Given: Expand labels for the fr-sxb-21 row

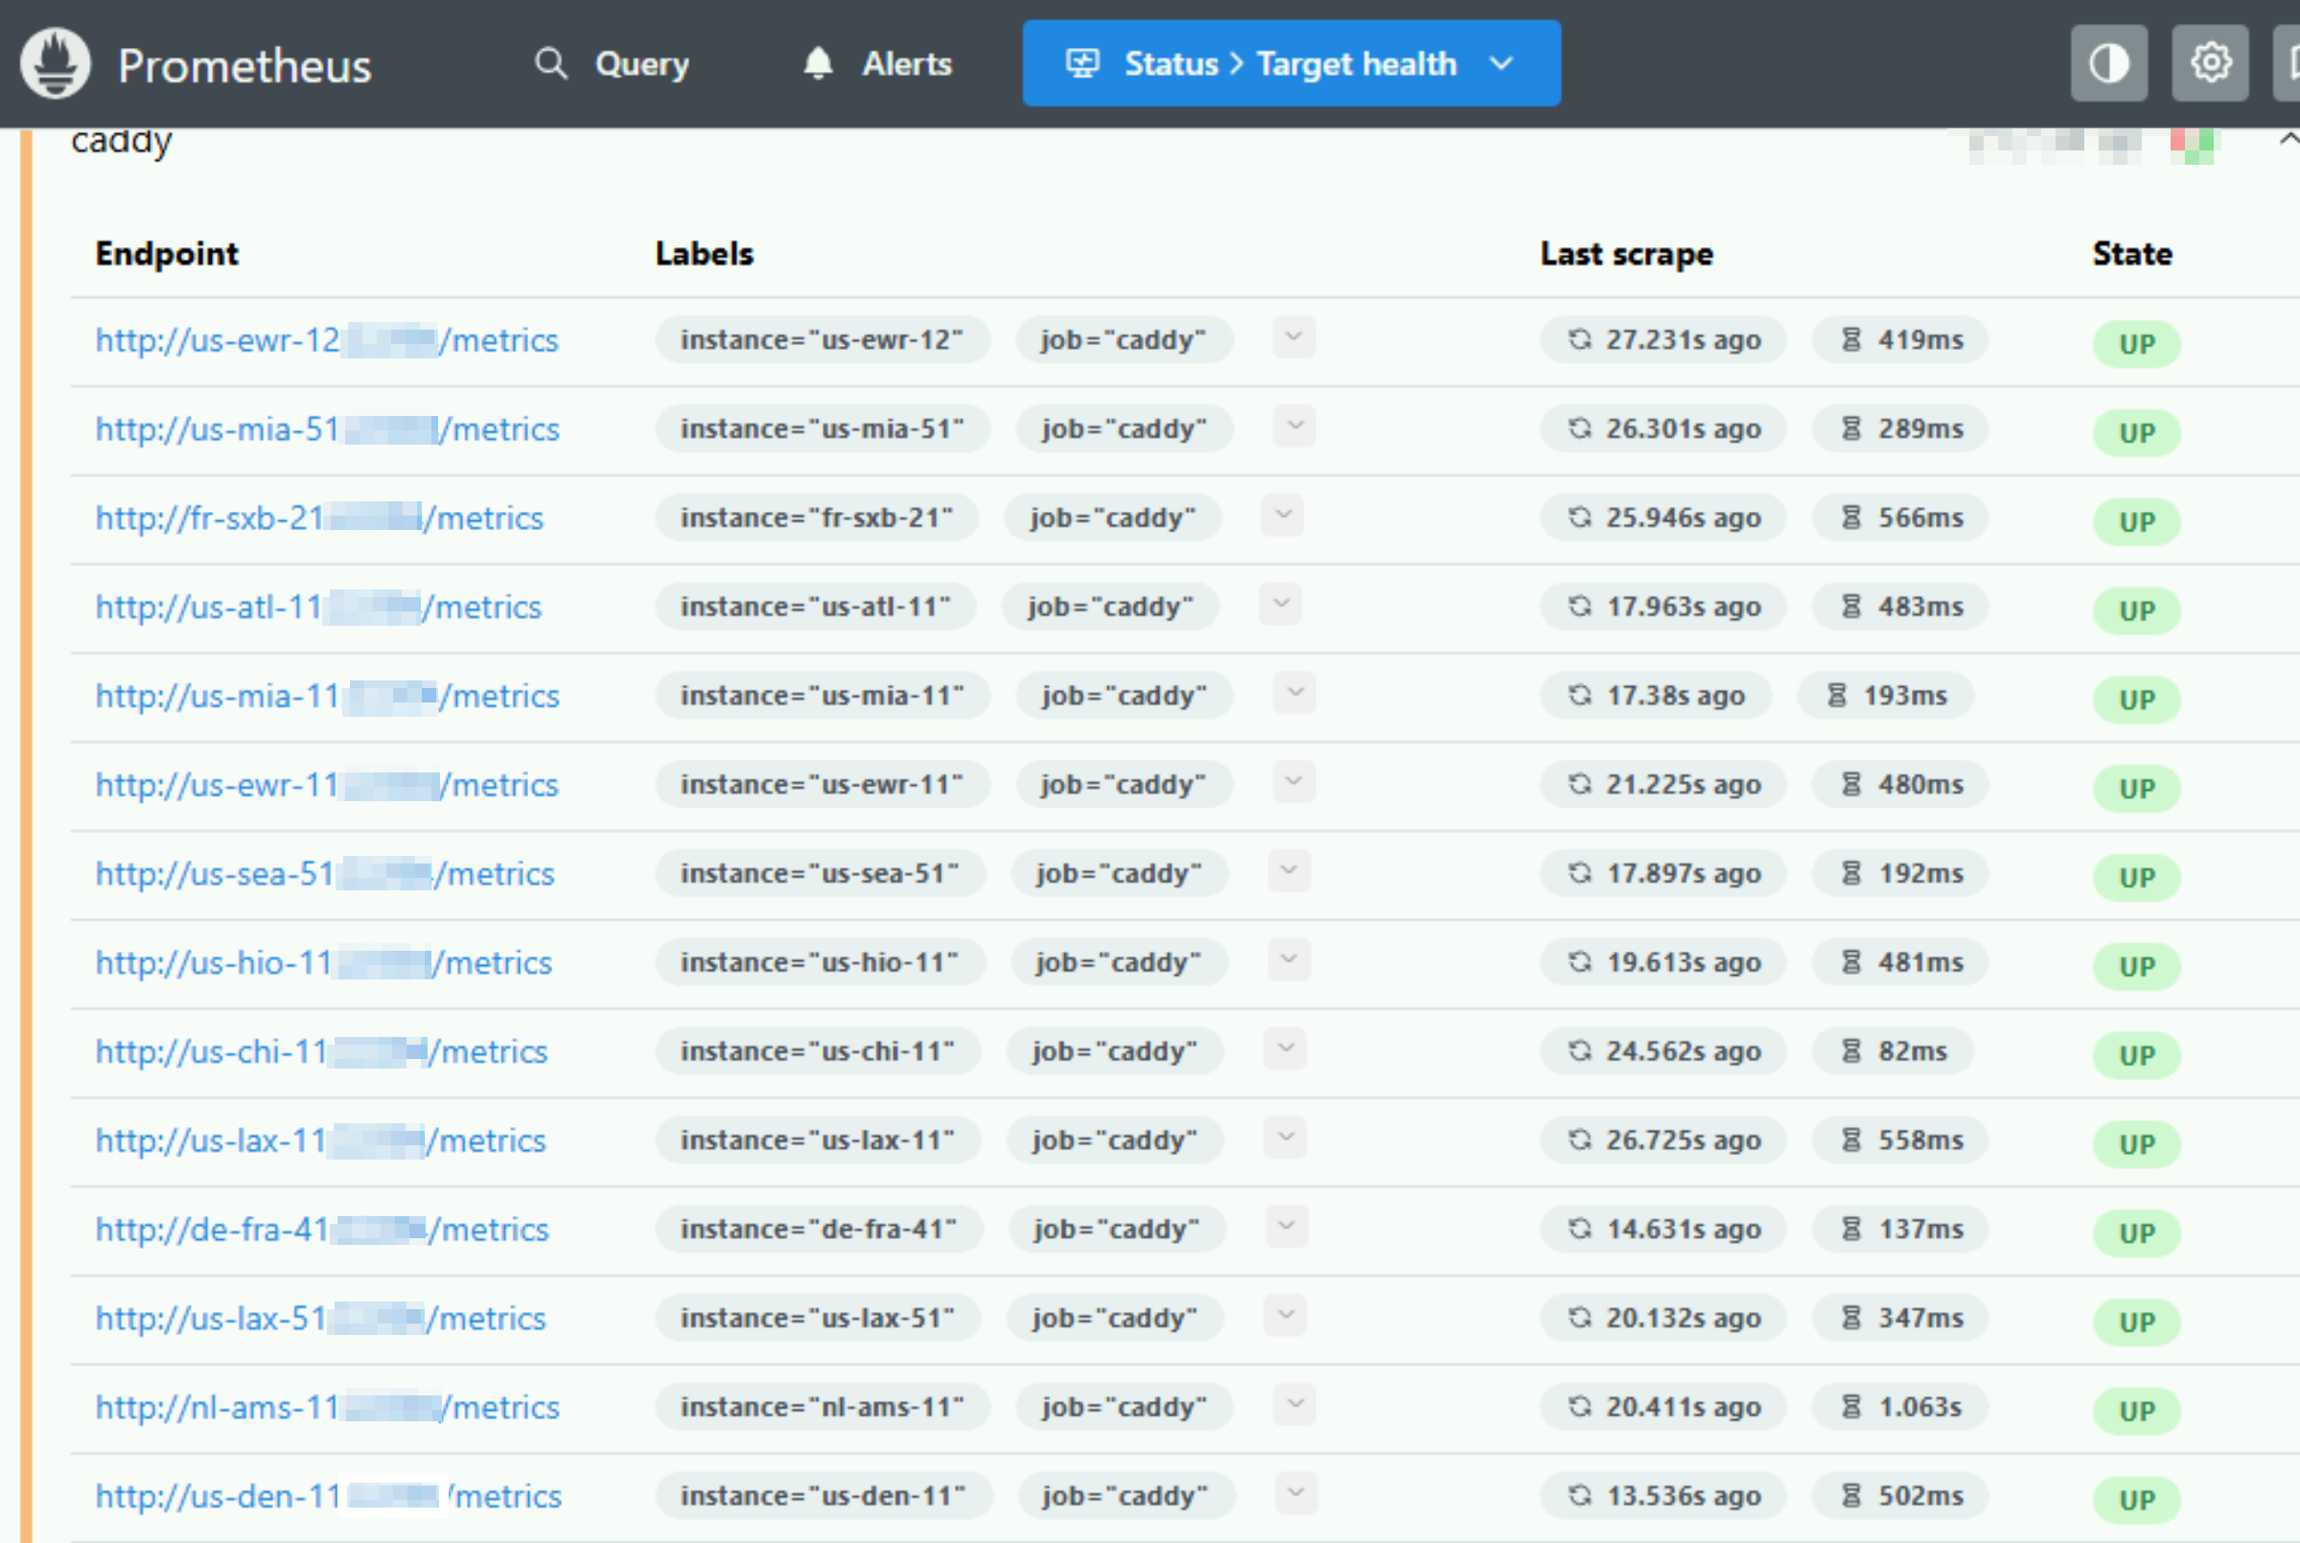Looking at the screenshot, I should pos(1283,515).
